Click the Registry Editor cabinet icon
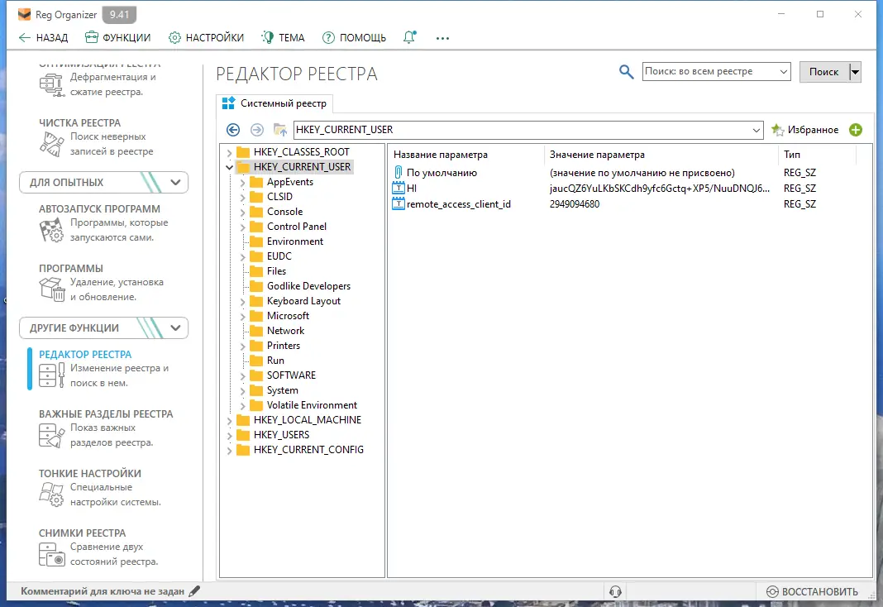The image size is (883, 607). point(52,375)
